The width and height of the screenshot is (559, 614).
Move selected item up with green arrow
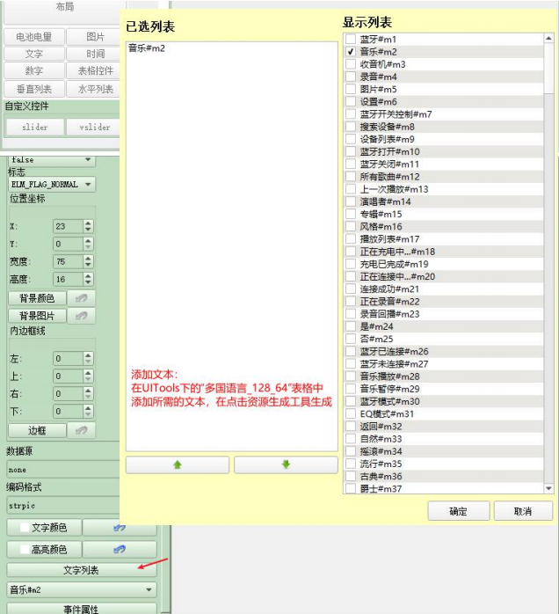pos(178,464)
